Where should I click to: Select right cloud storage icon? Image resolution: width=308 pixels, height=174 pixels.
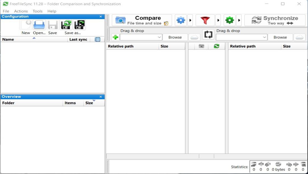click(299, 37)
